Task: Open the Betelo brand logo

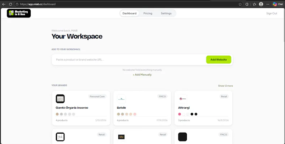Action: 121,99
